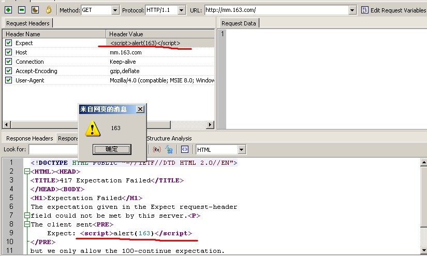Click line 9 Expect script alert text
The height and width of the screenshot is (256, 427).
(120, 233)
